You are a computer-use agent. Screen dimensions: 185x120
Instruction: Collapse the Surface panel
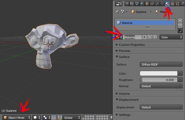[x=123, y=57]
